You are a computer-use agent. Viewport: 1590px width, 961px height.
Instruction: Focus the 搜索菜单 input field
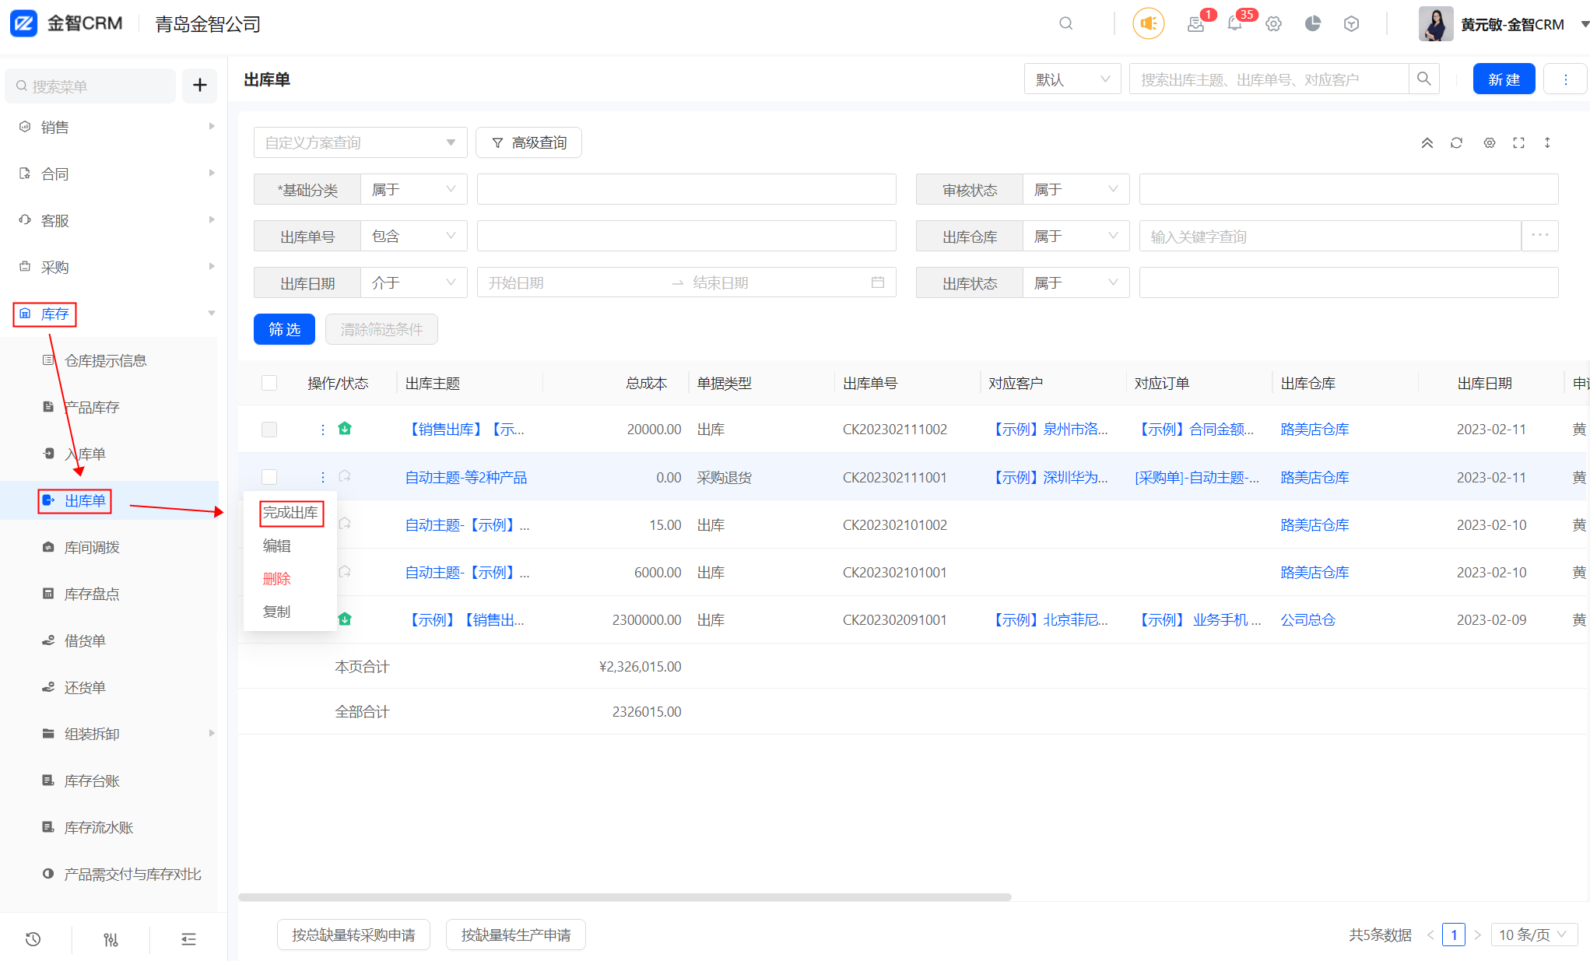point(90,86)
